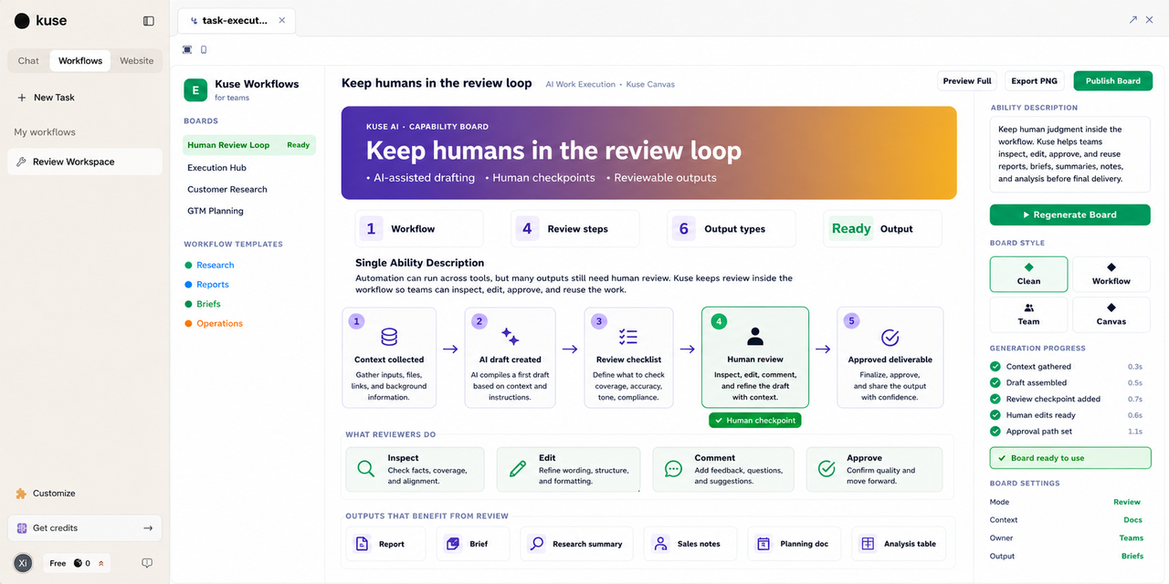Select the Team board style
This screenshot has height=584, width=1169.
click(1028, 314)
